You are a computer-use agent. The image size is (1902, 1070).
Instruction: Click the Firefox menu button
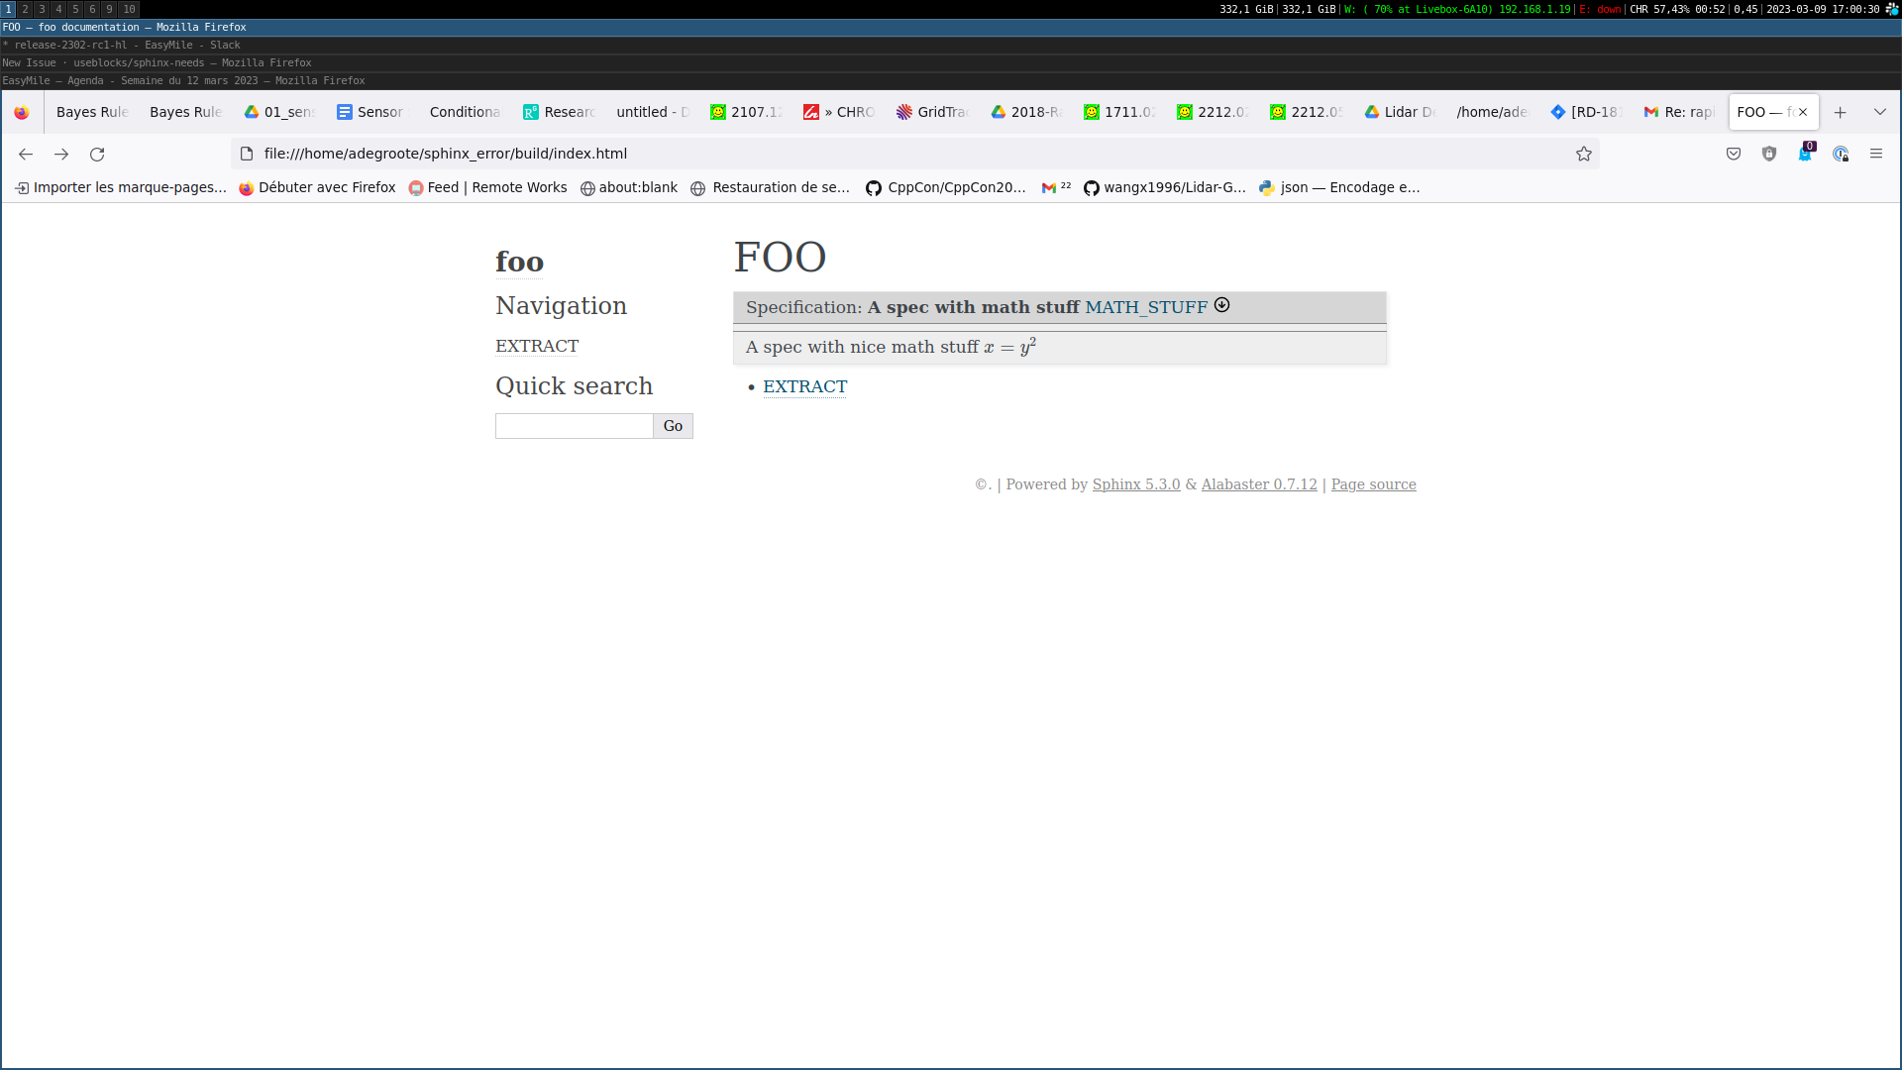tap(1877, 154)
